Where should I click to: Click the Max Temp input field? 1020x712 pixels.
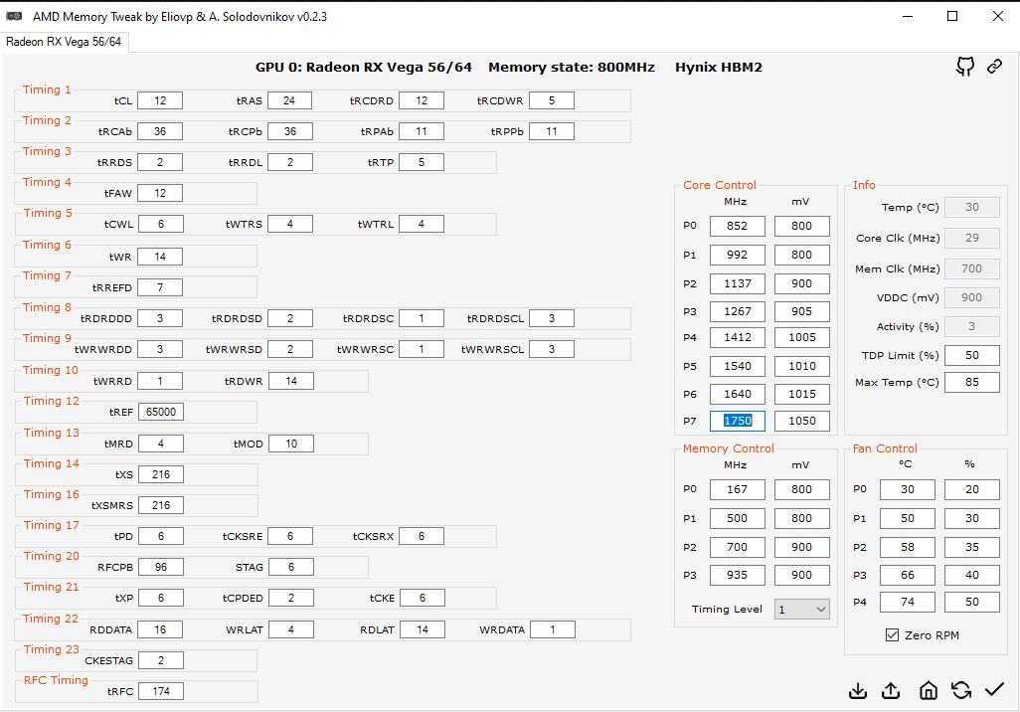pyautogui.click(x=972, y=382)
